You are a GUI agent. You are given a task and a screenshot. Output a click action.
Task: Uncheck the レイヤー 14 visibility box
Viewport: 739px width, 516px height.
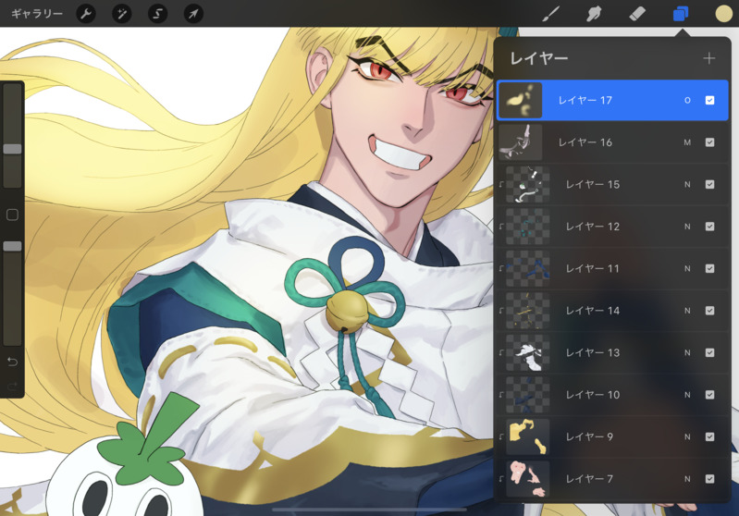(709, 311)
